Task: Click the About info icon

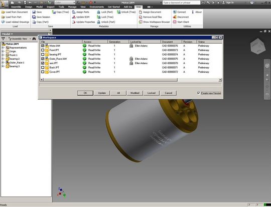Action: coord(193,12)
